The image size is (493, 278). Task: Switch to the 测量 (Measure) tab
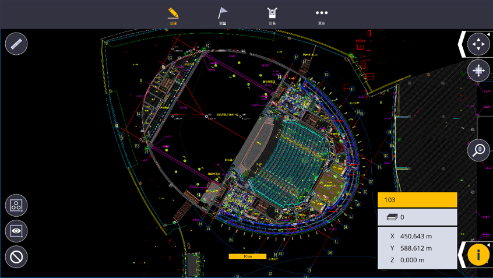[x=223, y=16]
